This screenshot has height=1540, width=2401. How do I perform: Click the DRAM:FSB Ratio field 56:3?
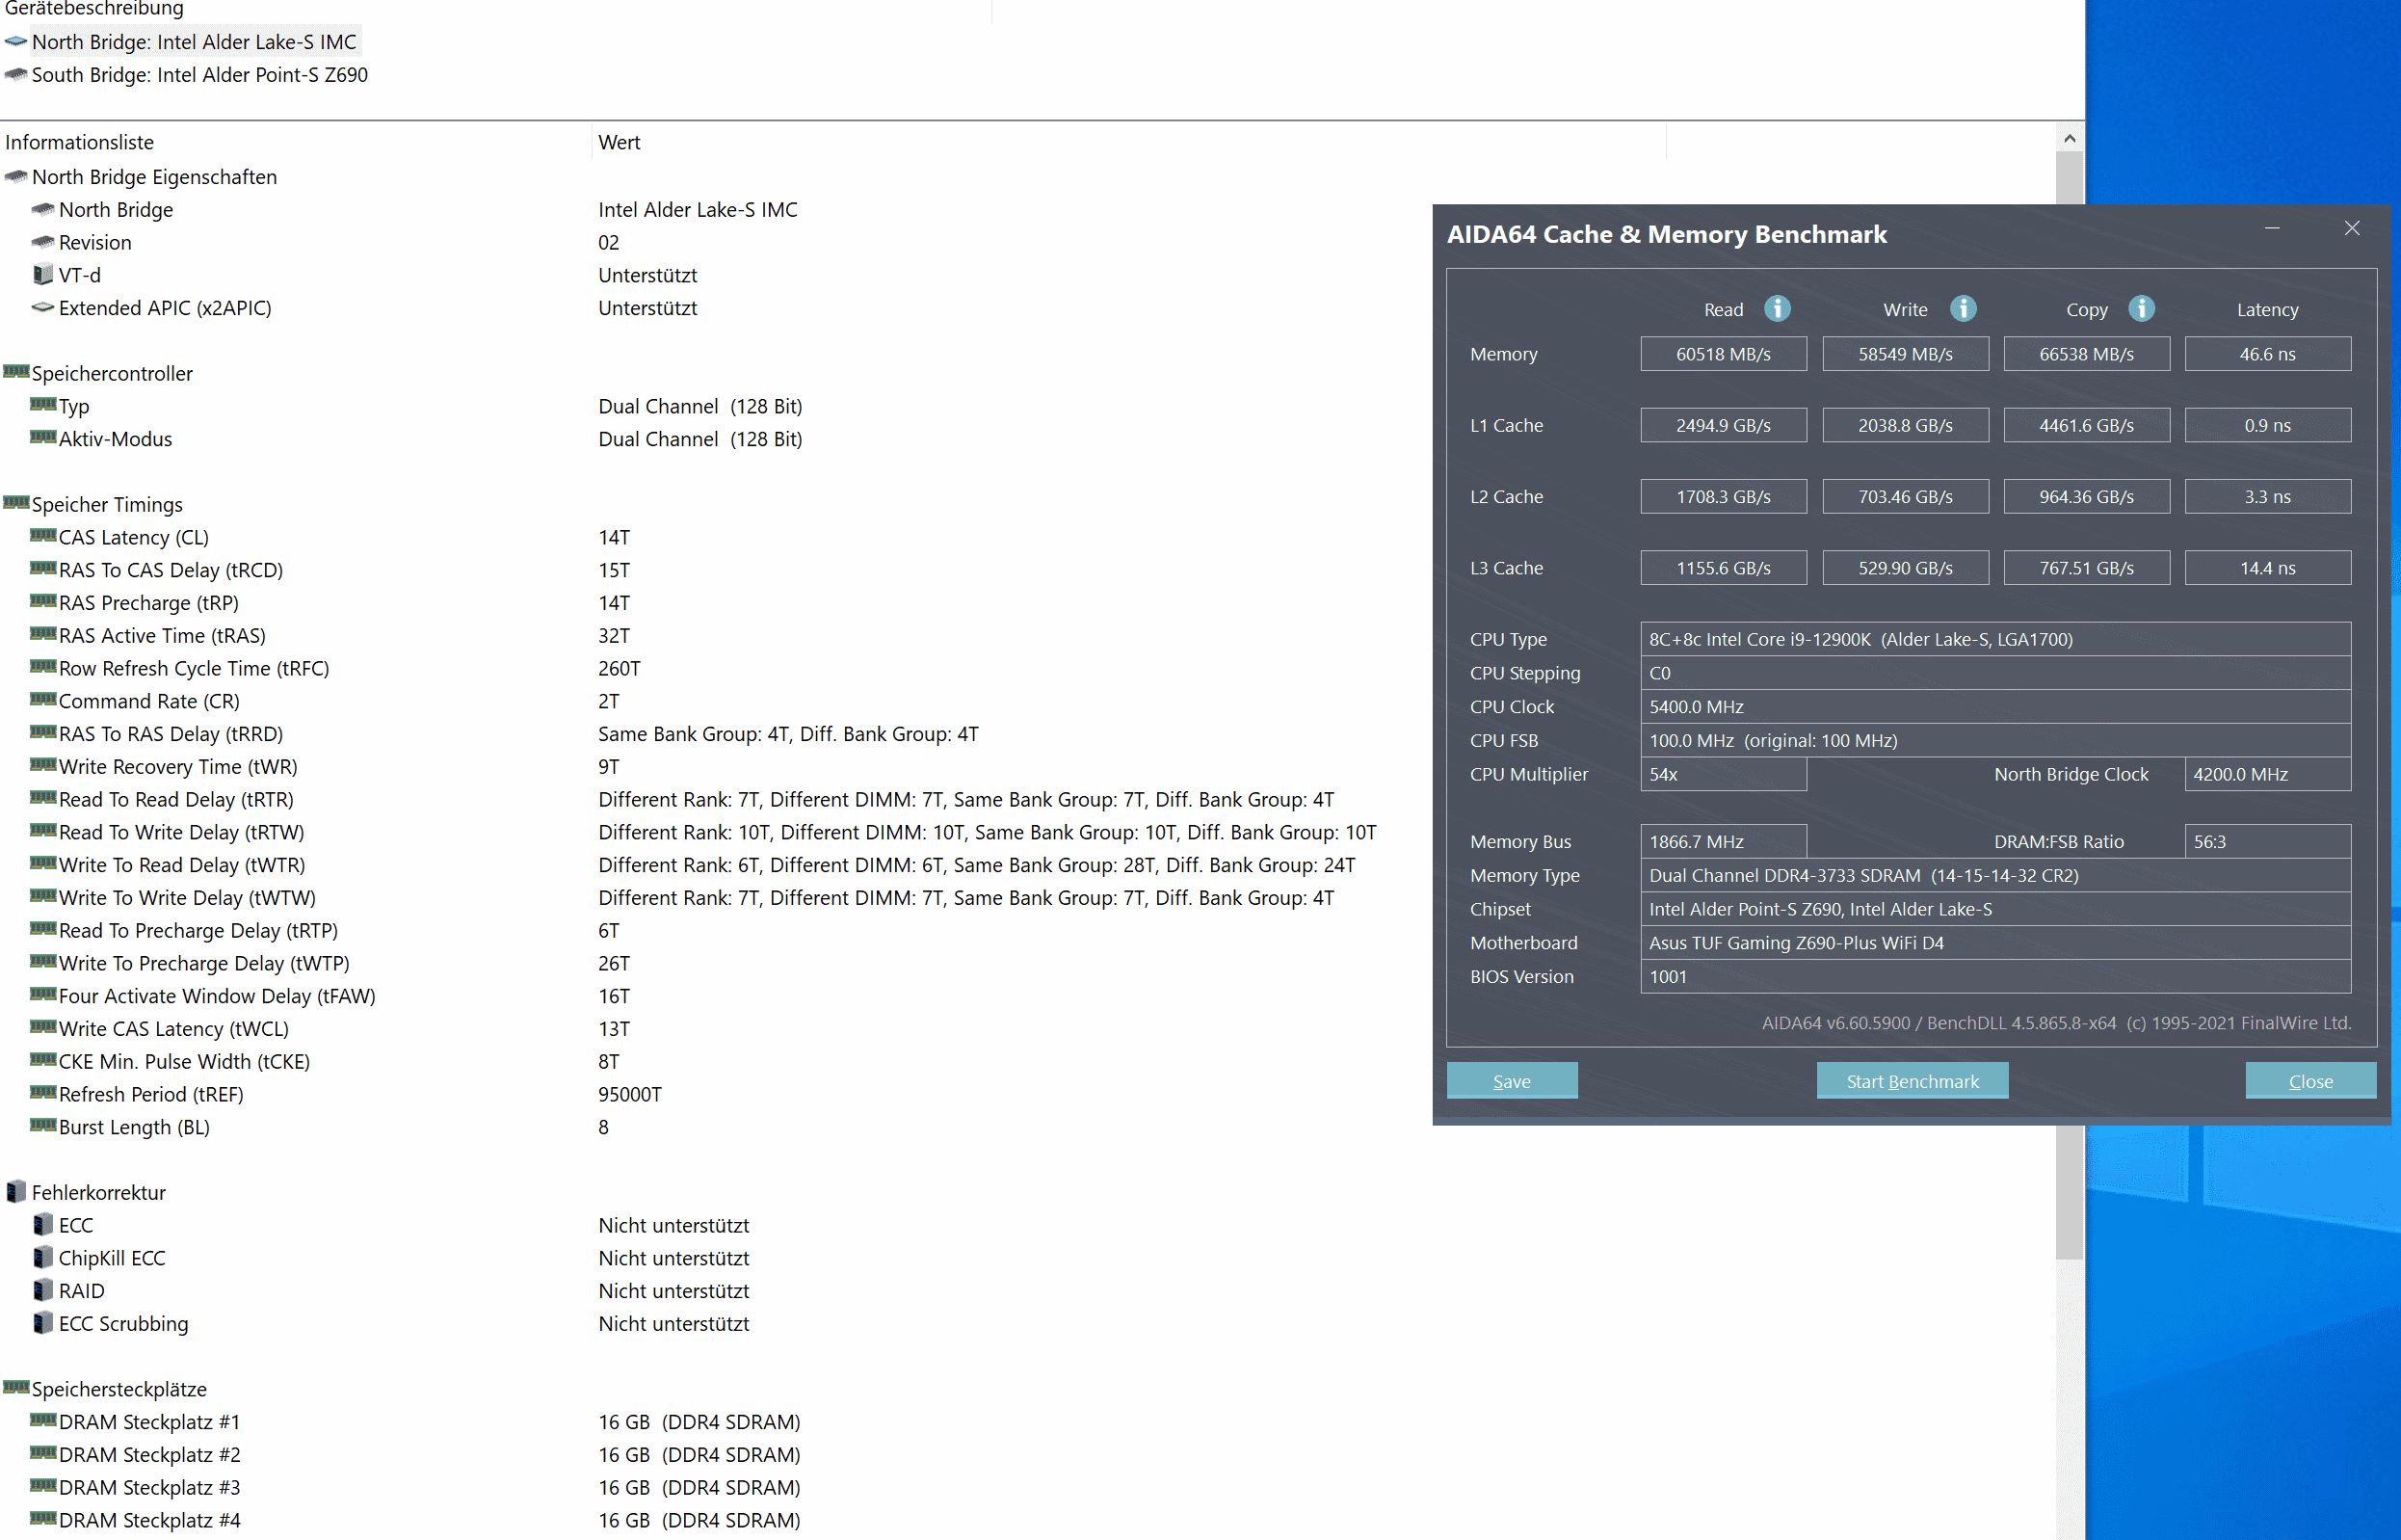[2267, 842]
